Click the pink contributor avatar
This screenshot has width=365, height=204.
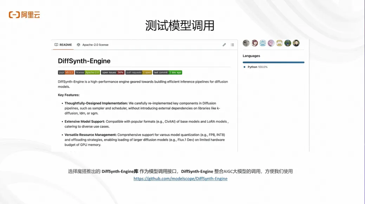point(271,43)
